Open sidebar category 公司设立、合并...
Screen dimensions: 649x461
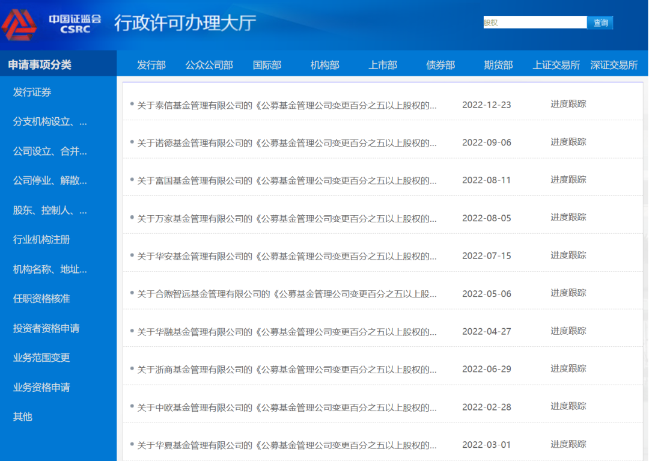tap(50, 151)
